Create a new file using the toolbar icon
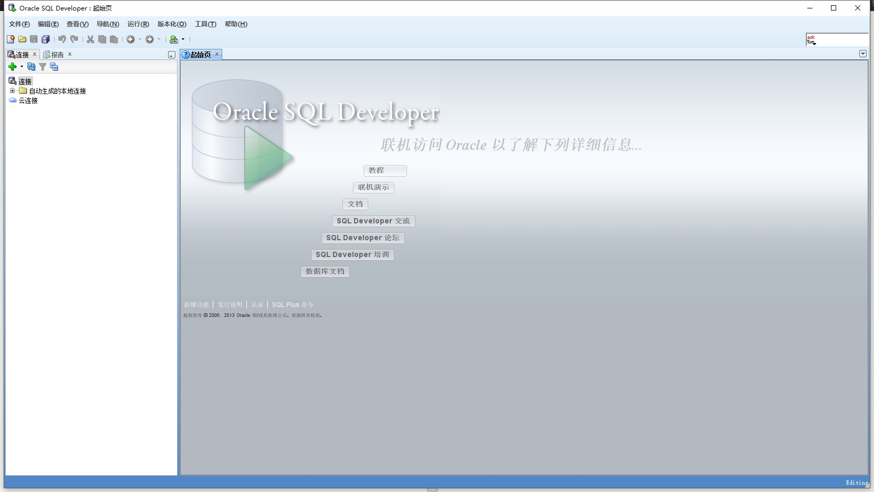 tap(10, 39)
